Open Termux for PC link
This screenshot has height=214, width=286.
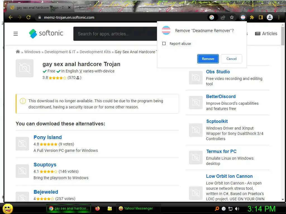[x=221, y=151]
